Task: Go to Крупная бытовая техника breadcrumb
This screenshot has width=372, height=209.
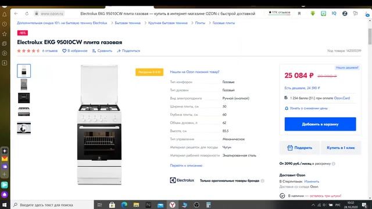Action: pyautogui.click(x=168, y=23)
